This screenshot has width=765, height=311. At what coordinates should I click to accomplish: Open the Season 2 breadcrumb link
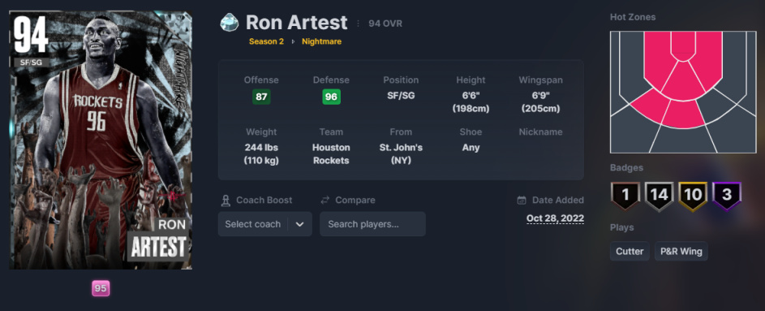(x=266, y=41)
